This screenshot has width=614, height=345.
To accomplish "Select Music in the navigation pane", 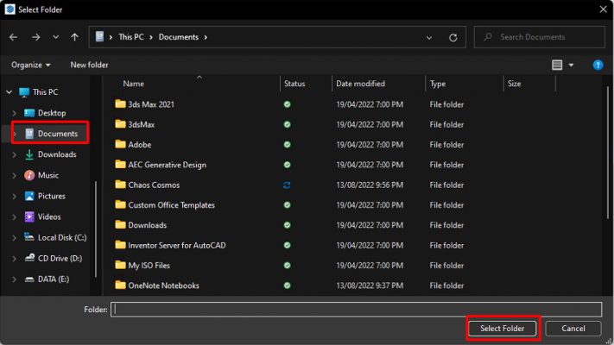I will [48, 175].
